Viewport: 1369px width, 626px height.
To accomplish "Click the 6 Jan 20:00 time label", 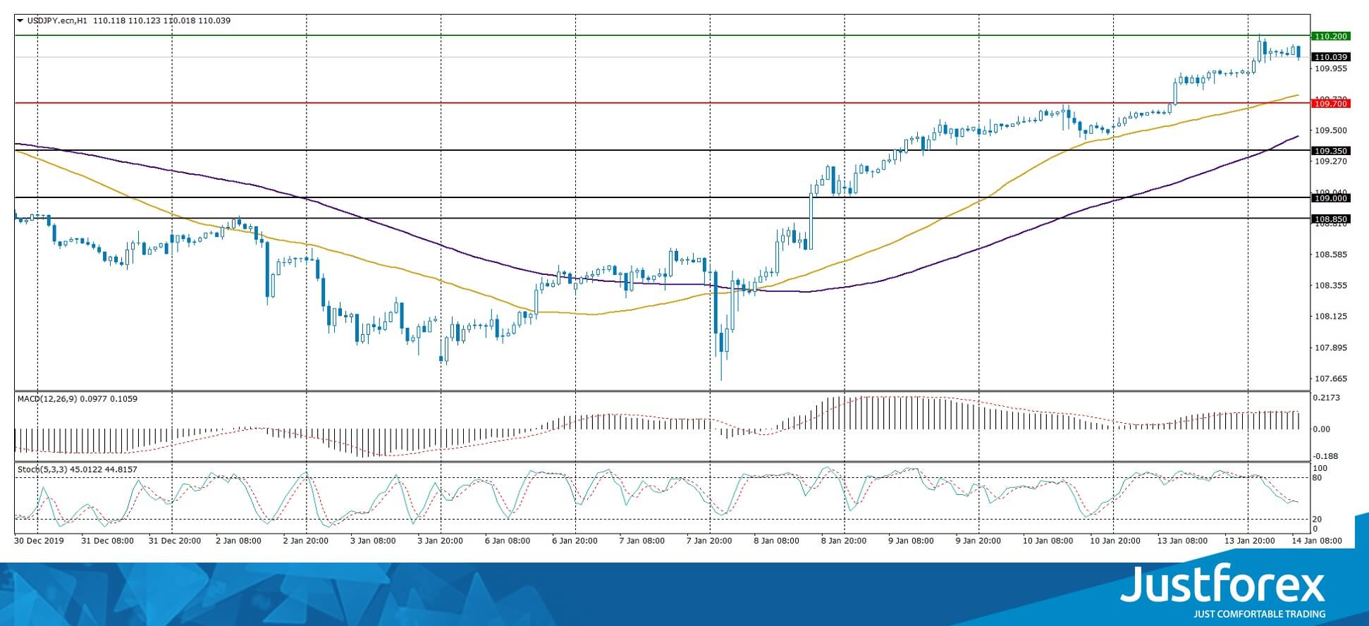I will coord(575,541).
